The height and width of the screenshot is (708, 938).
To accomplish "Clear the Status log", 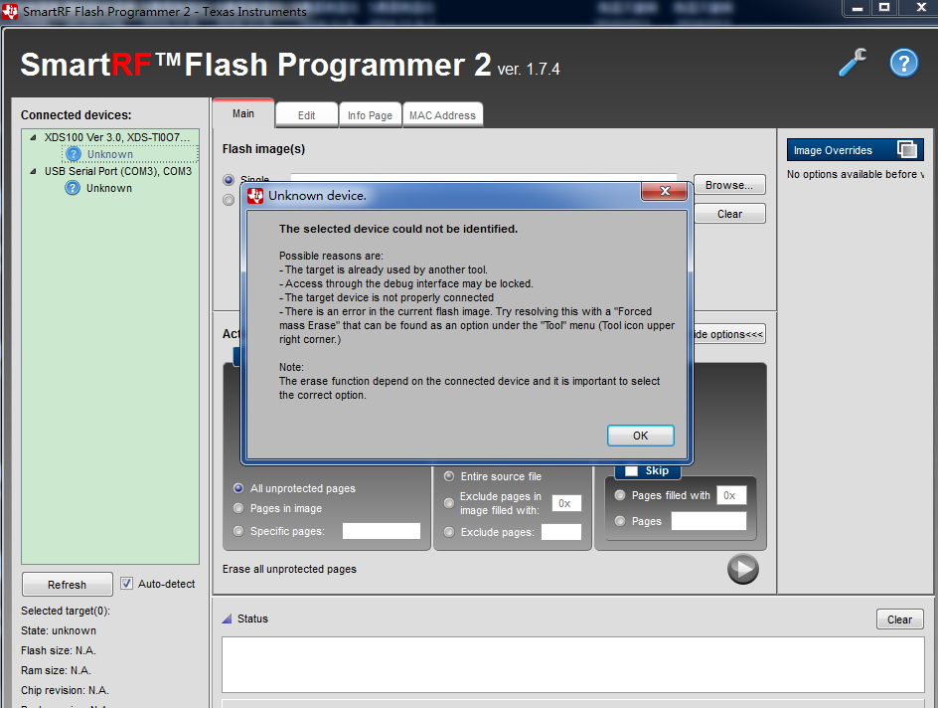I will click(899, 619).
